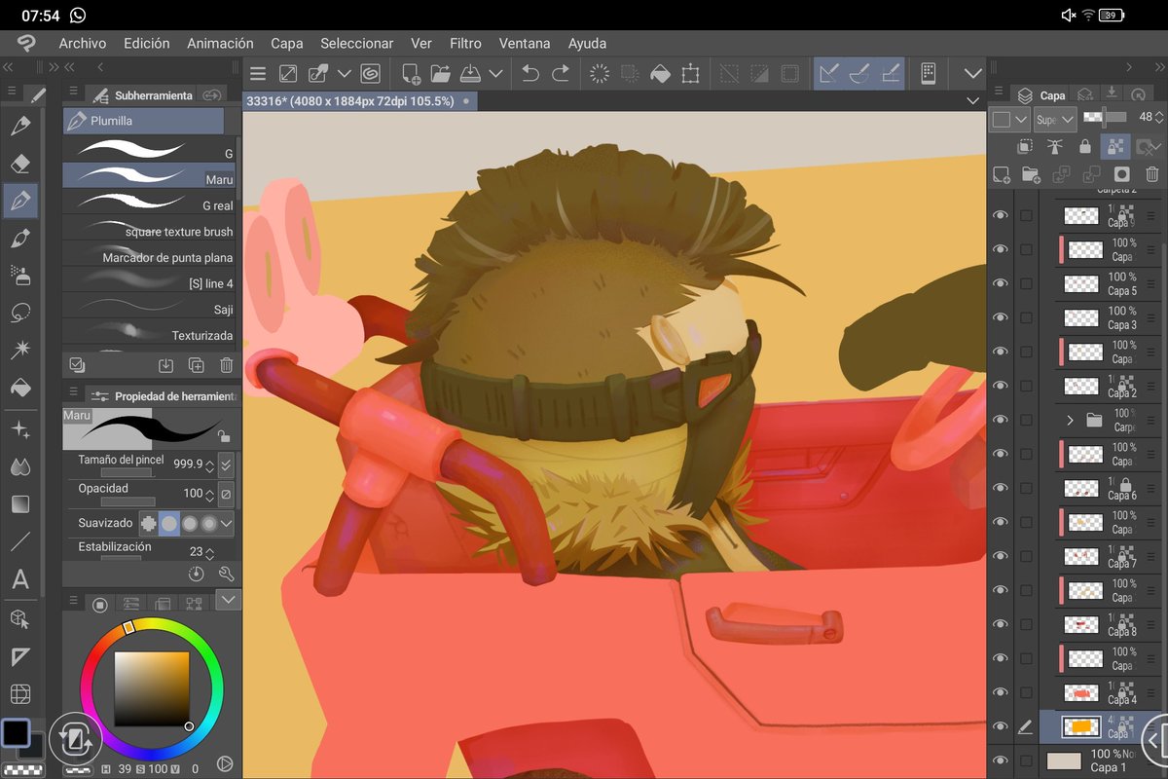
Task: Select the Lasso selection tool
Action: [20, 314]
